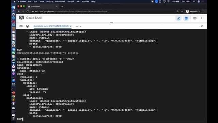Screen dimensions: 218x123
Task: Open a new Chrome tab
Action: point(62,6)
